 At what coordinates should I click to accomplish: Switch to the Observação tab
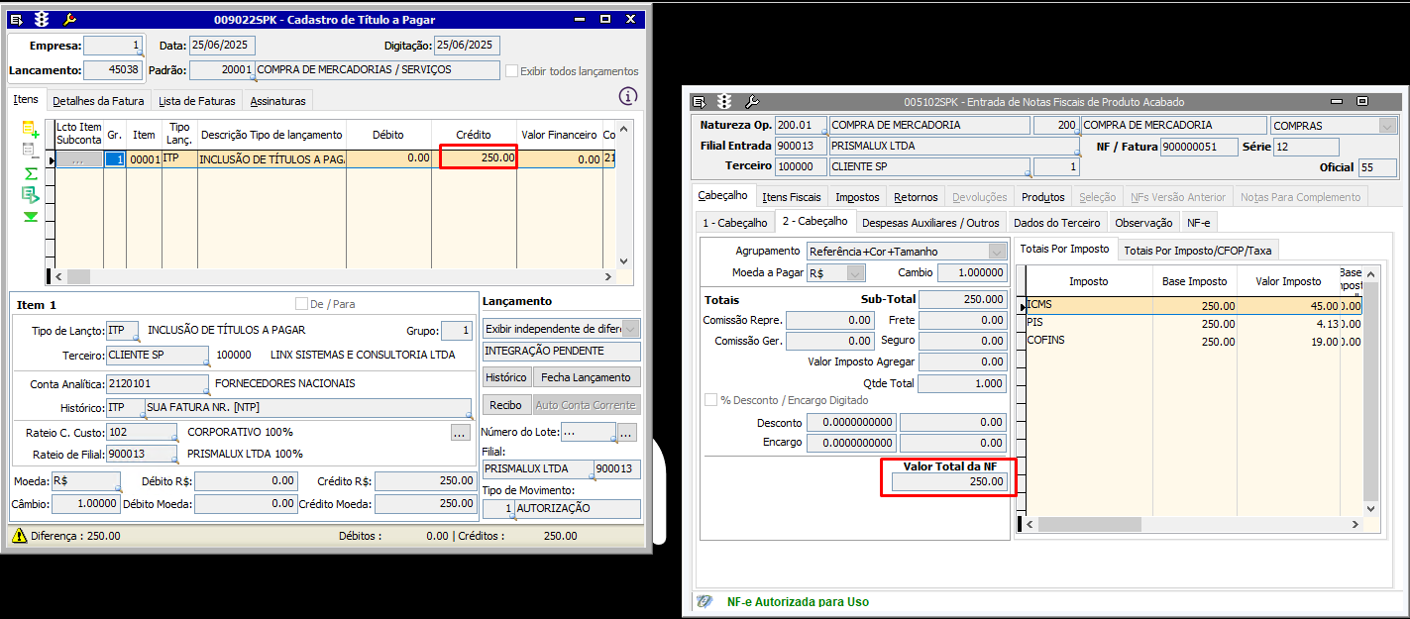1143,223
